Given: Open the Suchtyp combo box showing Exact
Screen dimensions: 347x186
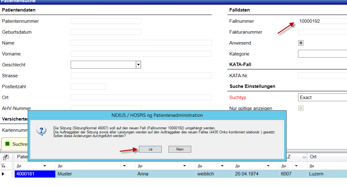Looking at the screenshot, I should pos(322,97).
